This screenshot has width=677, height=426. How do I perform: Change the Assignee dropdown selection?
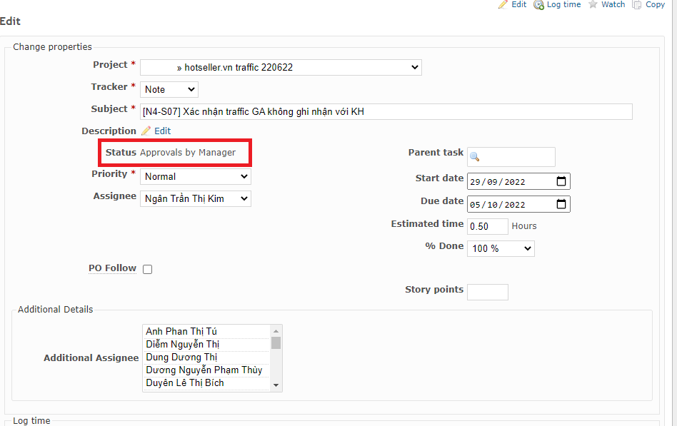coord(196,198)
